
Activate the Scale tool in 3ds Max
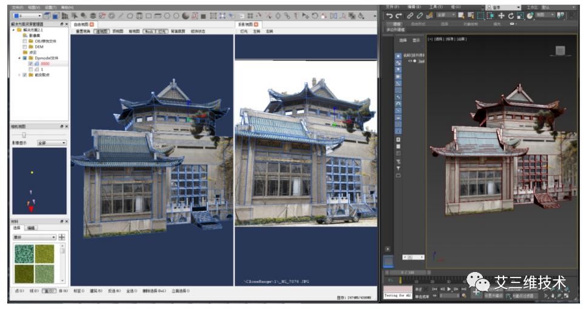(x=520, y=16)
